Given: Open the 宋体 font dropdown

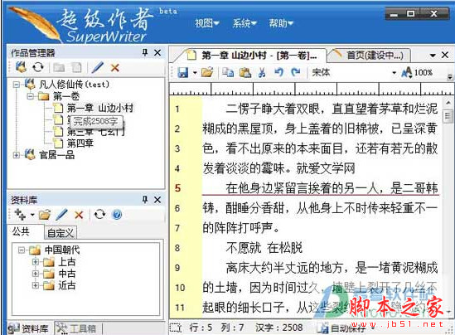Looking at the screenshot, I should [x=394, y=73].
